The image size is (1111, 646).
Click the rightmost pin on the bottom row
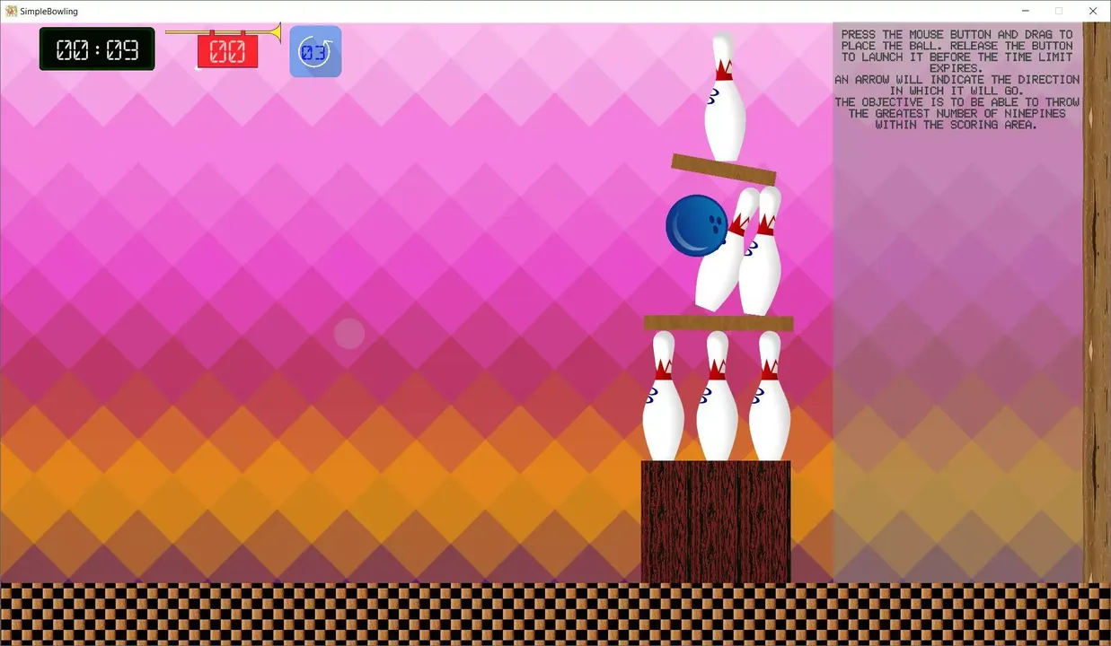(770, 395)
